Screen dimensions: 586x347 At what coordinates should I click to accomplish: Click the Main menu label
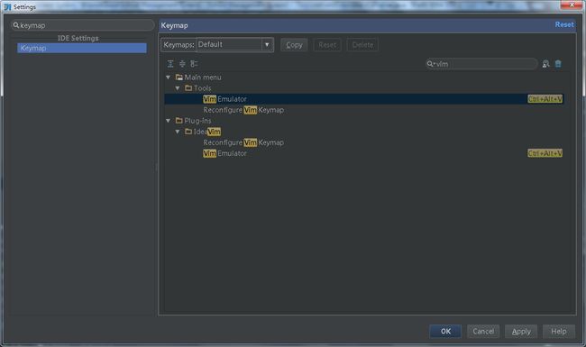tap(203, 78)
